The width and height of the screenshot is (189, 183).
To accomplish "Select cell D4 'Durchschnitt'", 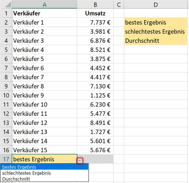I will (156, 41).
